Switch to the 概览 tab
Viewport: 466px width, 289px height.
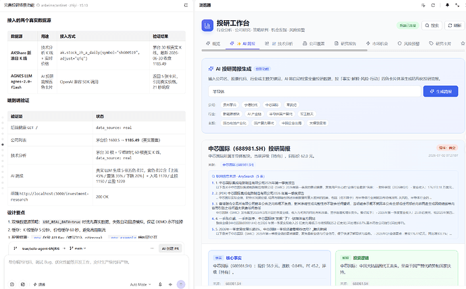[213, 44]
